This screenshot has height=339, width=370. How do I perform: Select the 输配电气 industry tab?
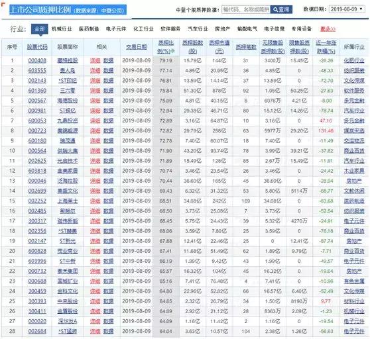point(247,29)
